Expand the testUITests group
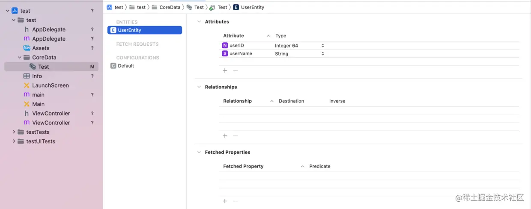 [x=14, y=141]
